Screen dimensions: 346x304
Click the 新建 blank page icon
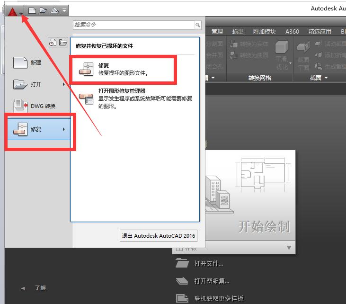20,63
